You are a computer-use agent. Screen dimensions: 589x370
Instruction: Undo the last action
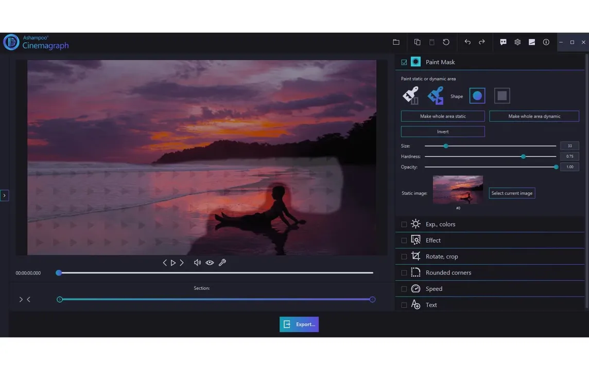(x=467, y=42)
